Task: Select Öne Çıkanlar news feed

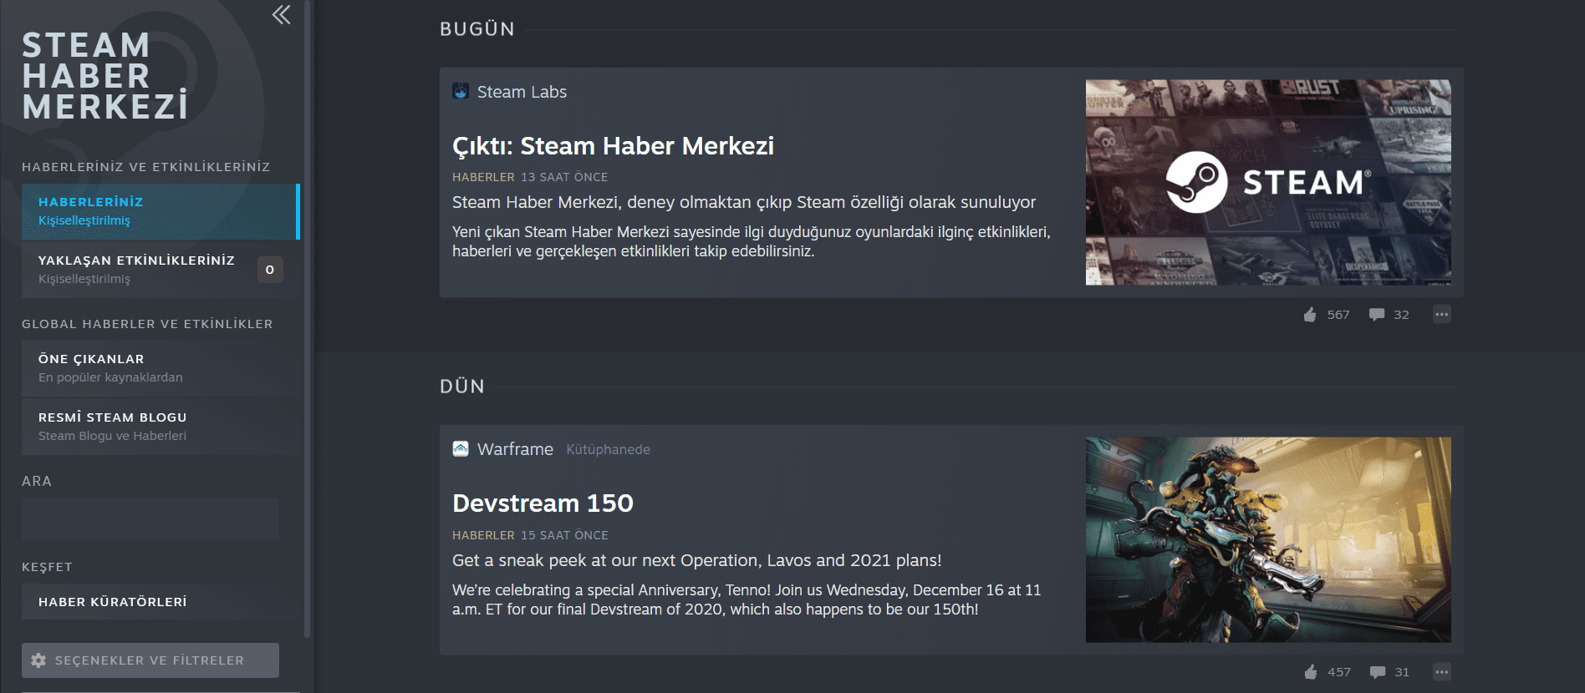Action: 159,368
